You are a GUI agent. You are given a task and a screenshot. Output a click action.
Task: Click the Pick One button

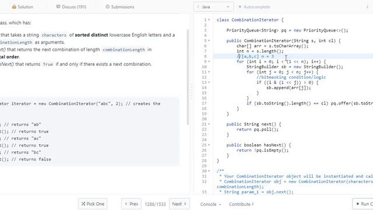[93, 204]
